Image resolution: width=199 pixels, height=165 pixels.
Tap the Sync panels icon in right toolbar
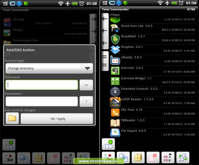(x=183, y=157)
